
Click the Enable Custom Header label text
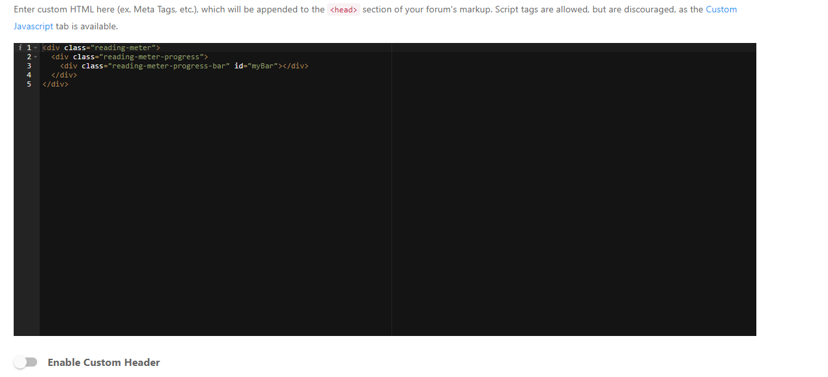[x=104, y=362]
